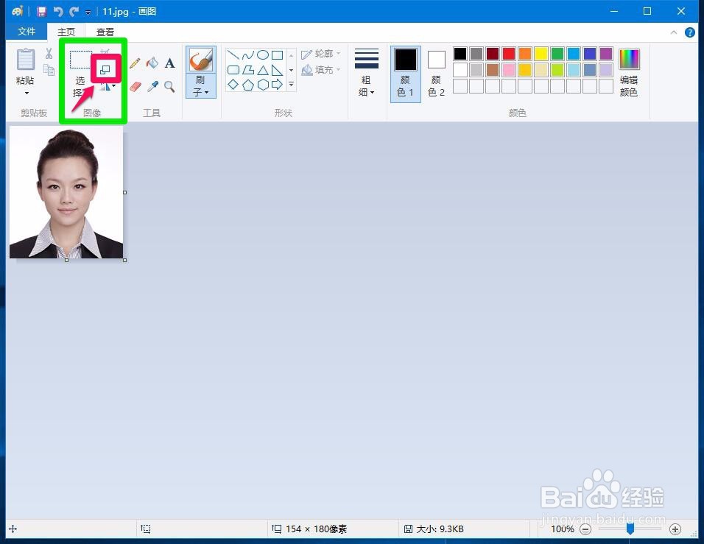Choose the Triangle shape
The image size is (704, 544).
tap(263, 70)
